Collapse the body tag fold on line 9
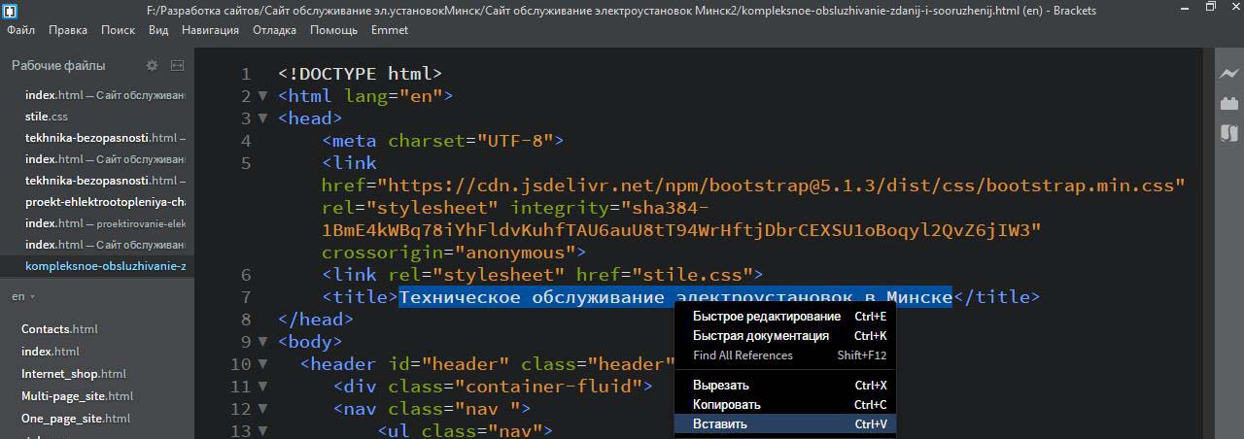Image resolution: width=1244 pixels, height=439 pixels. point(262,342)
